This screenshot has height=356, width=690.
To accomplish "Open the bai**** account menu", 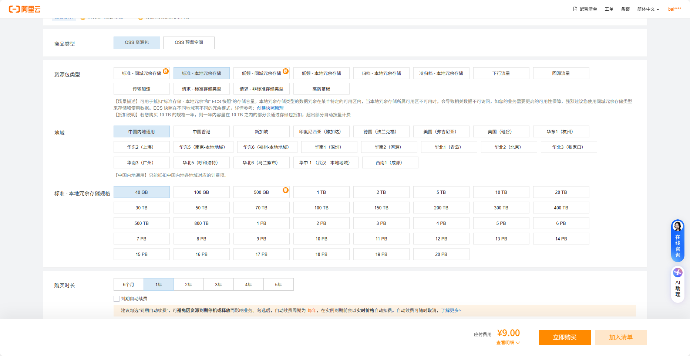I will coord(674,9).
